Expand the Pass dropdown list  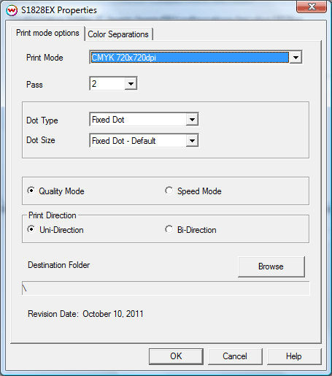131,84
